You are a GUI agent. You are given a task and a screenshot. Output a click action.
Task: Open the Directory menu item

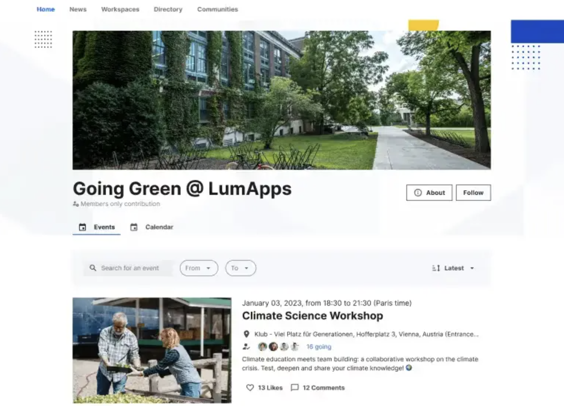tap(168, 9)
